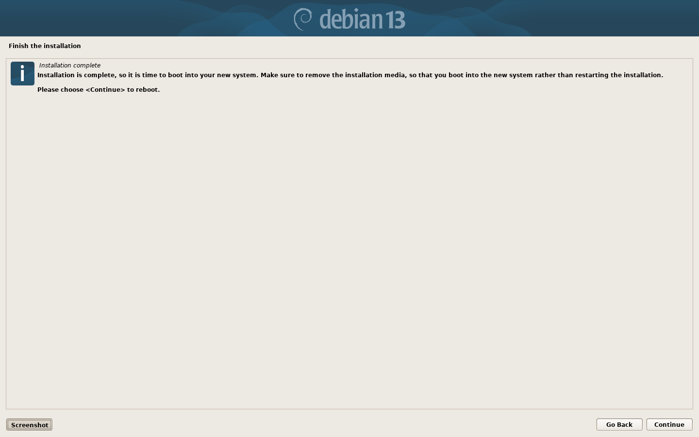The image size is (699, 437).
Task: Select the 'Installation complete' italic title
Action: 70,65
